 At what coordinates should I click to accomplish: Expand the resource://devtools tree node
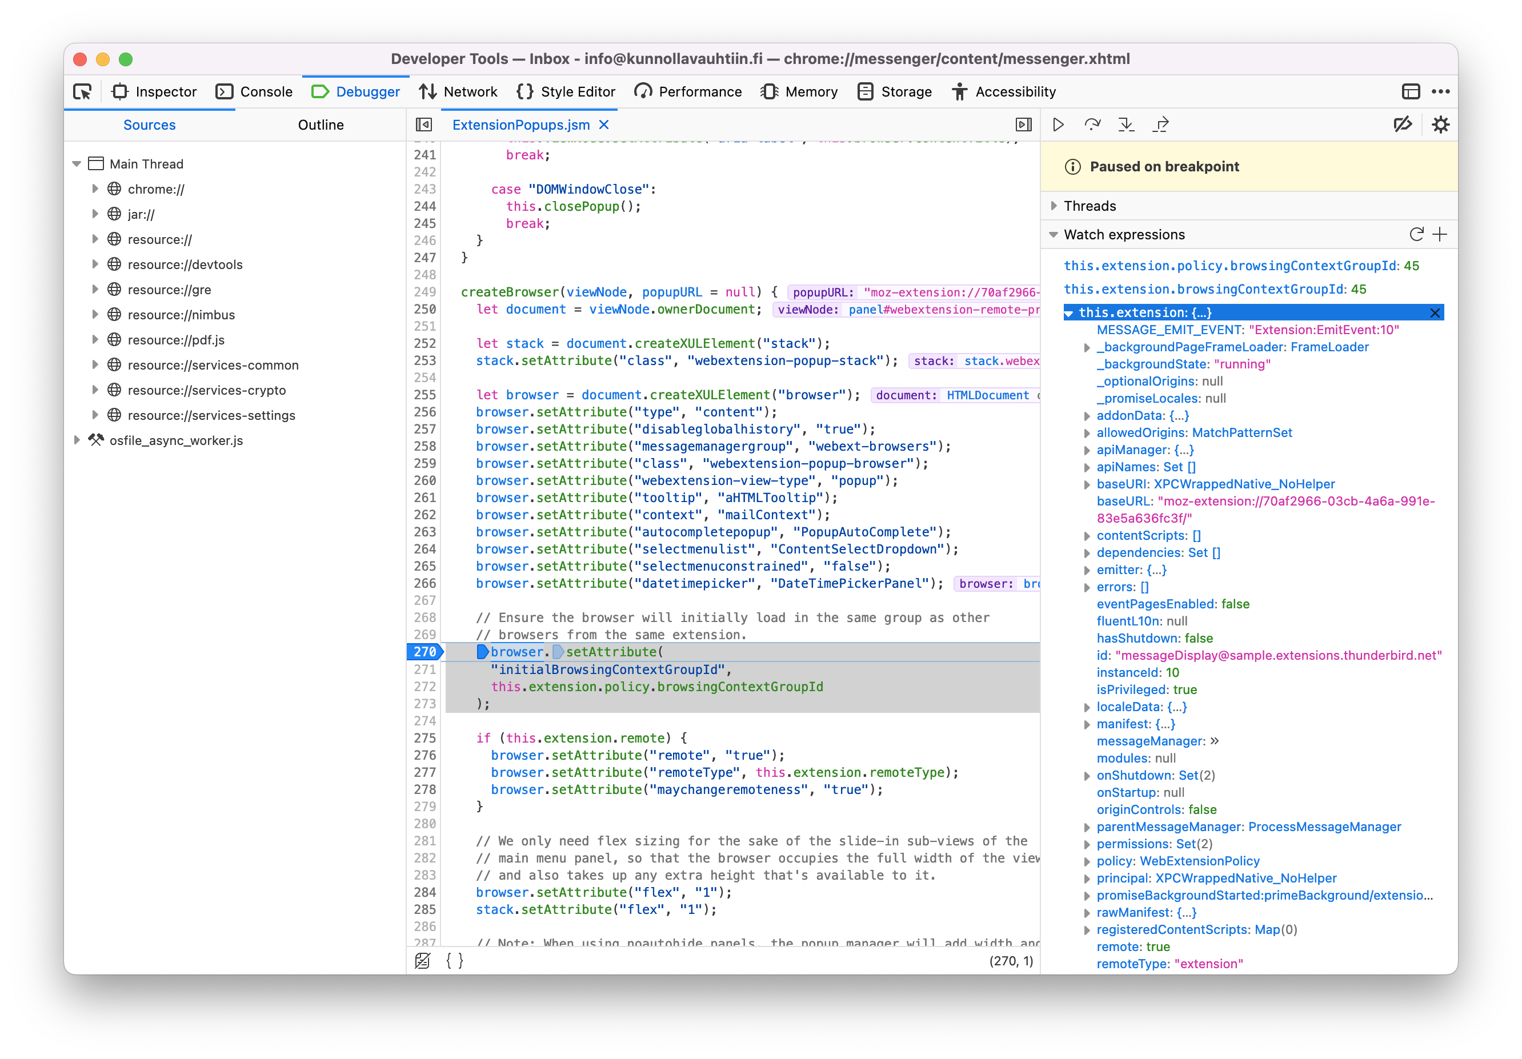point(95,264)
